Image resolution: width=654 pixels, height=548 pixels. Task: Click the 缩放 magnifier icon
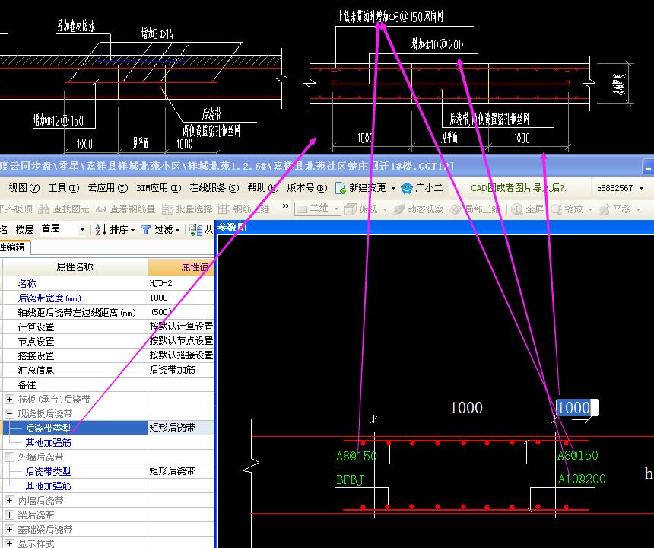(556, 209)
